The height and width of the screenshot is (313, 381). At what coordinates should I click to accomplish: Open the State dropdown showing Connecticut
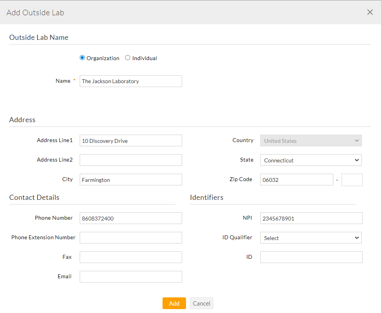coord(311,160)
